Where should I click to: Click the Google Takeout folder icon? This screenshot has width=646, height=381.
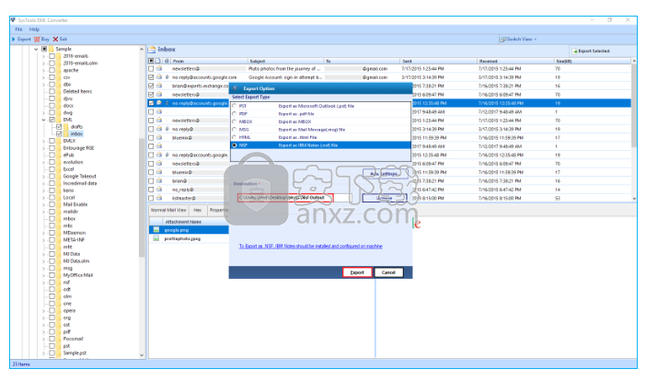pyautogui.click(x=59, y=177)
